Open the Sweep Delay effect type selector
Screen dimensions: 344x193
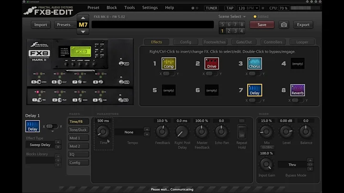pos(40,145)
